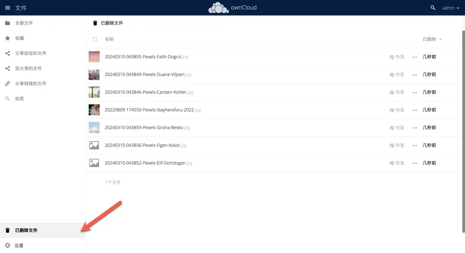Go to 全部文件 in sidebar
The width and height of the screenshot is (465, 253).
pyautogui.click(x=24, y=23)
